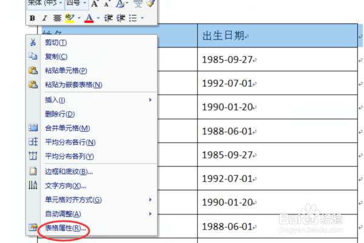Select 粘贴单元格(P) menu entry
The image size is (364, 243).
92,70
